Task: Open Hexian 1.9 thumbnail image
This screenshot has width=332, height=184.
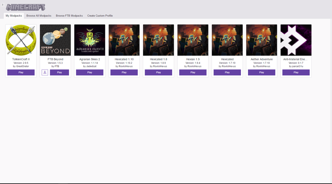Action: coord(193,40)
